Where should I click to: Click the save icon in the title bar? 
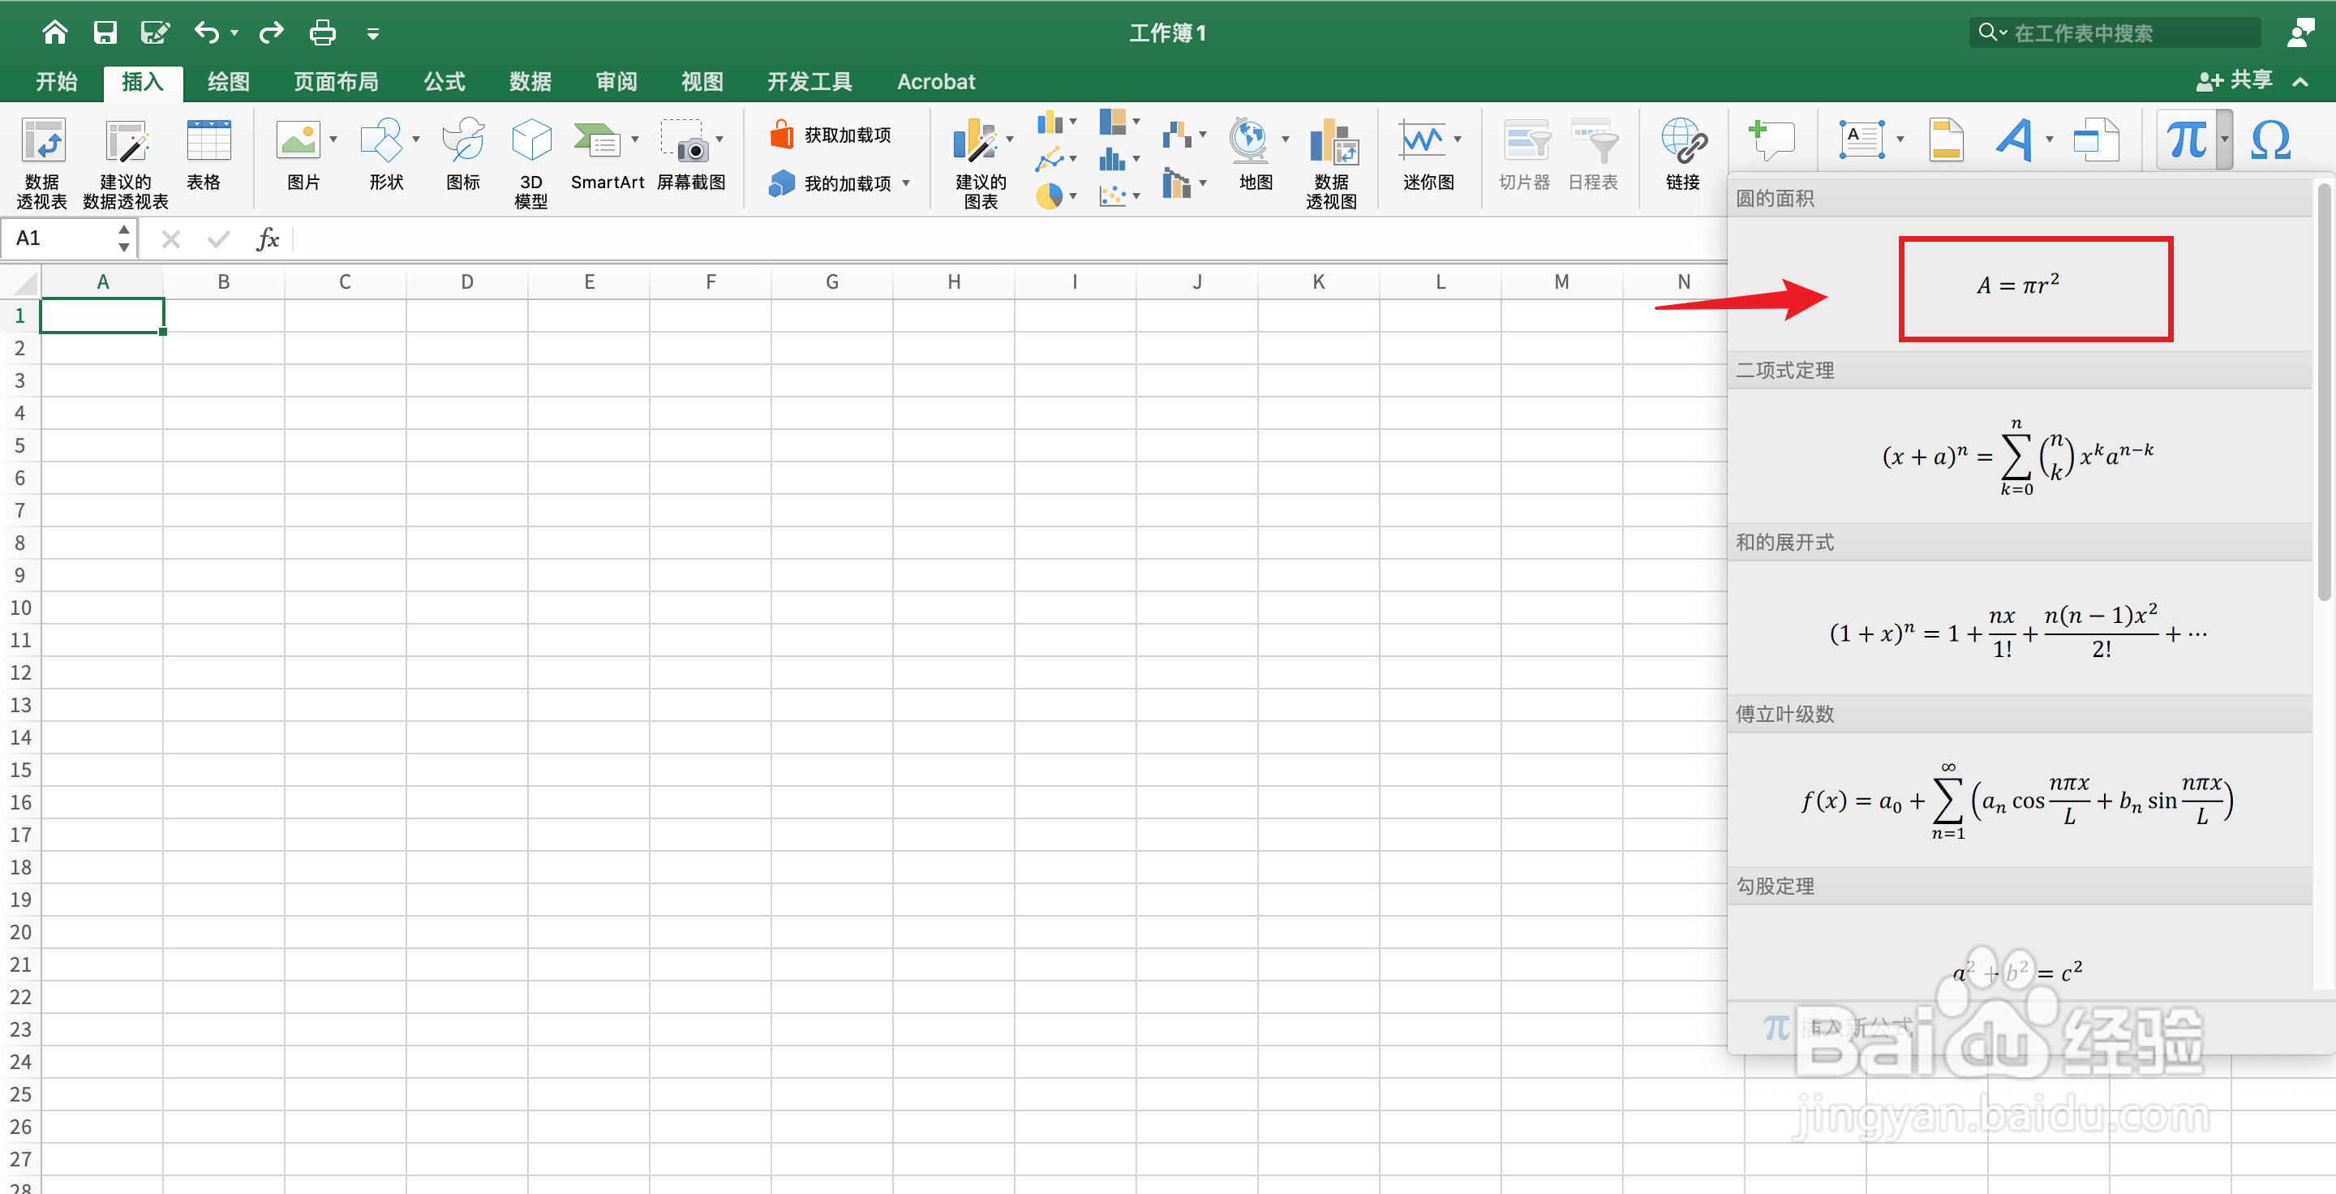[105, 33]
